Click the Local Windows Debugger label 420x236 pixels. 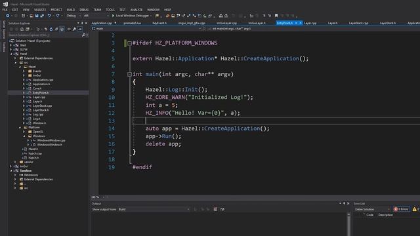click(x=133, y=16)
